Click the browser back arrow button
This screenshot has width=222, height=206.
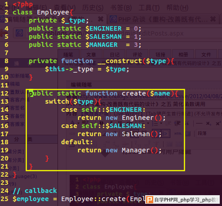coord(3,33)
